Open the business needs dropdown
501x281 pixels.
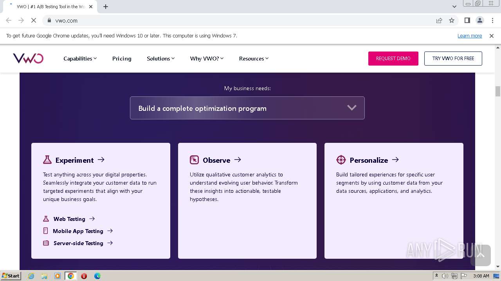click(x=247, y=108)
